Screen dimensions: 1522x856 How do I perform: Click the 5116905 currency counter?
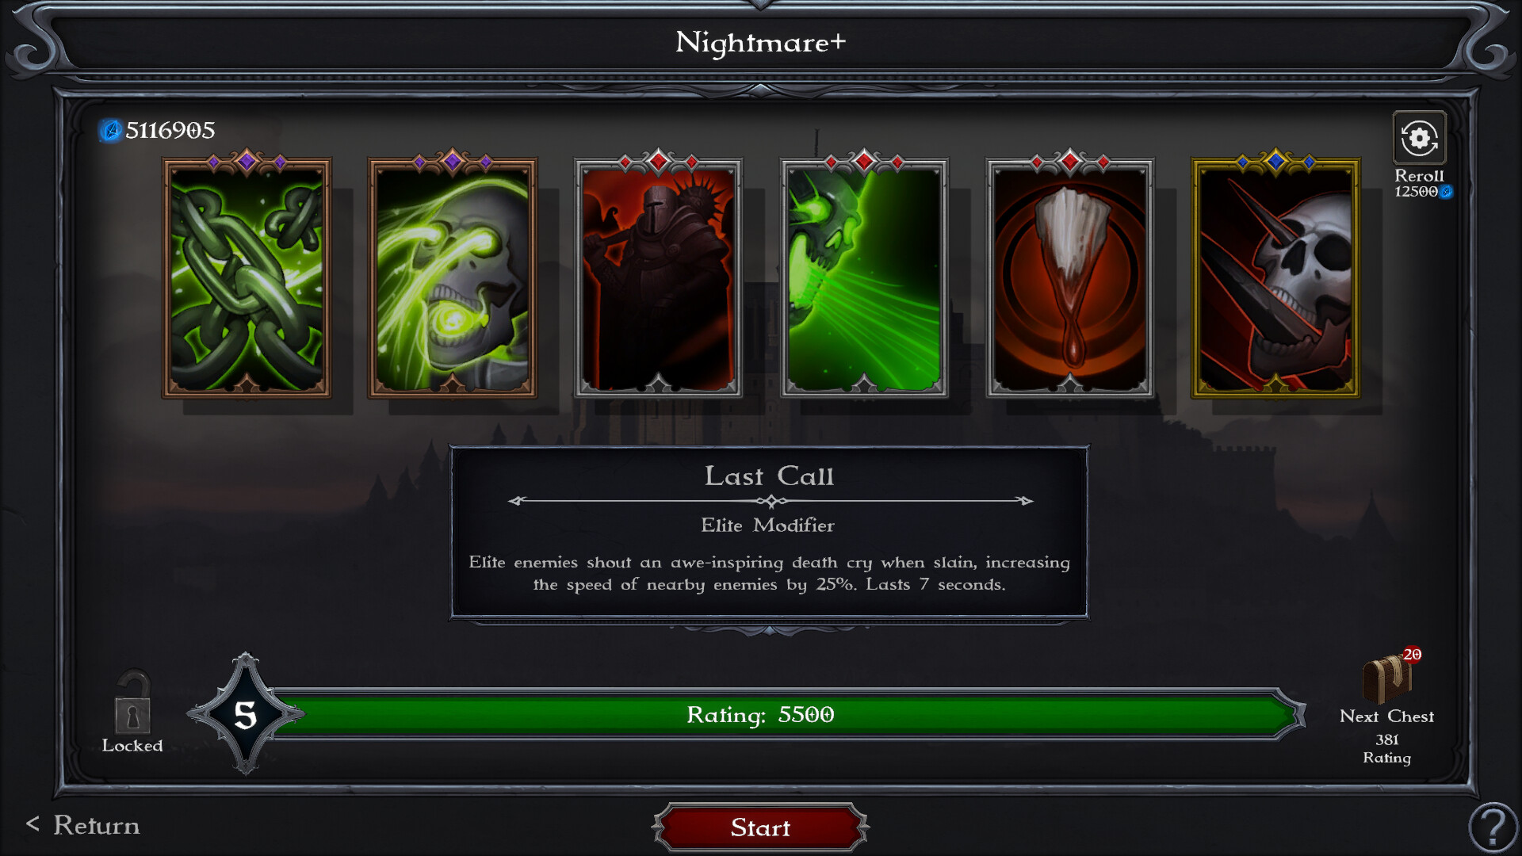coord(170,130)
